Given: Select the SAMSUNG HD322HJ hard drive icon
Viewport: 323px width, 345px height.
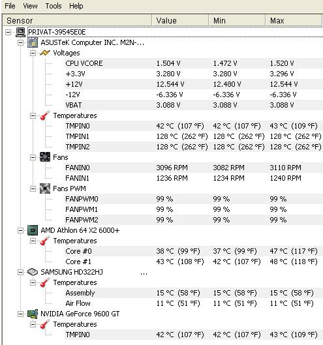Looking at the screenshot, I should [33, 272].
